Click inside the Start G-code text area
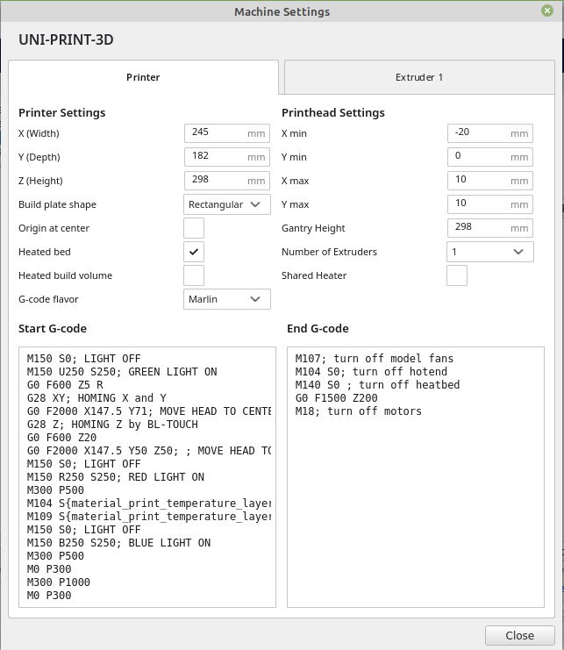 (147, 477)
